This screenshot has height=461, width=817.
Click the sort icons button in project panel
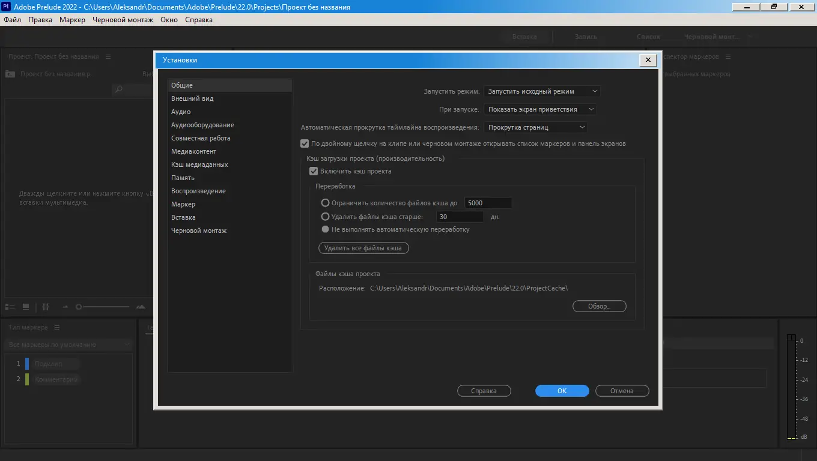(45, 307)
